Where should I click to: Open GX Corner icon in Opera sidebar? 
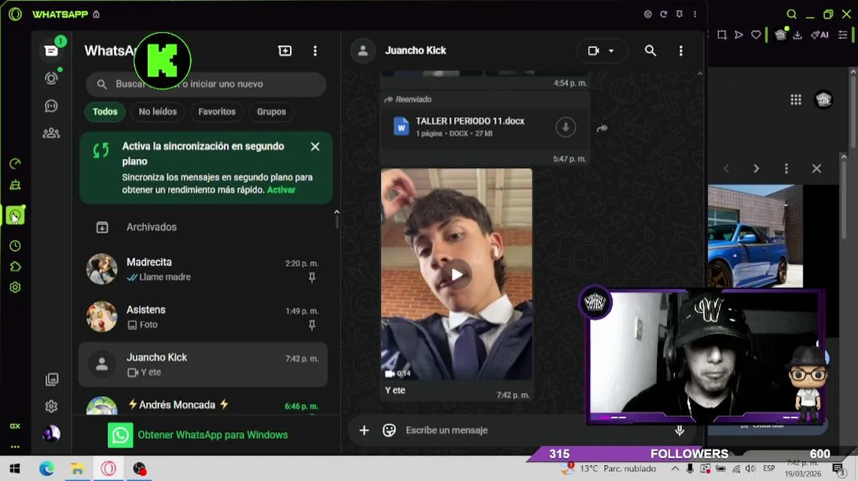[x=15, y=426]
